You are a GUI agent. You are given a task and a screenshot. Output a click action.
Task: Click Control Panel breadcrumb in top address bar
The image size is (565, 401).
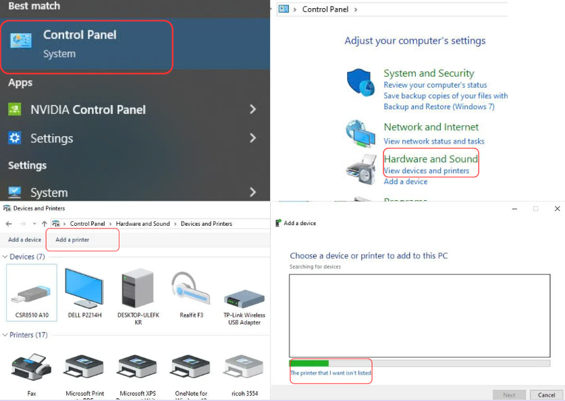pos(325,9)
